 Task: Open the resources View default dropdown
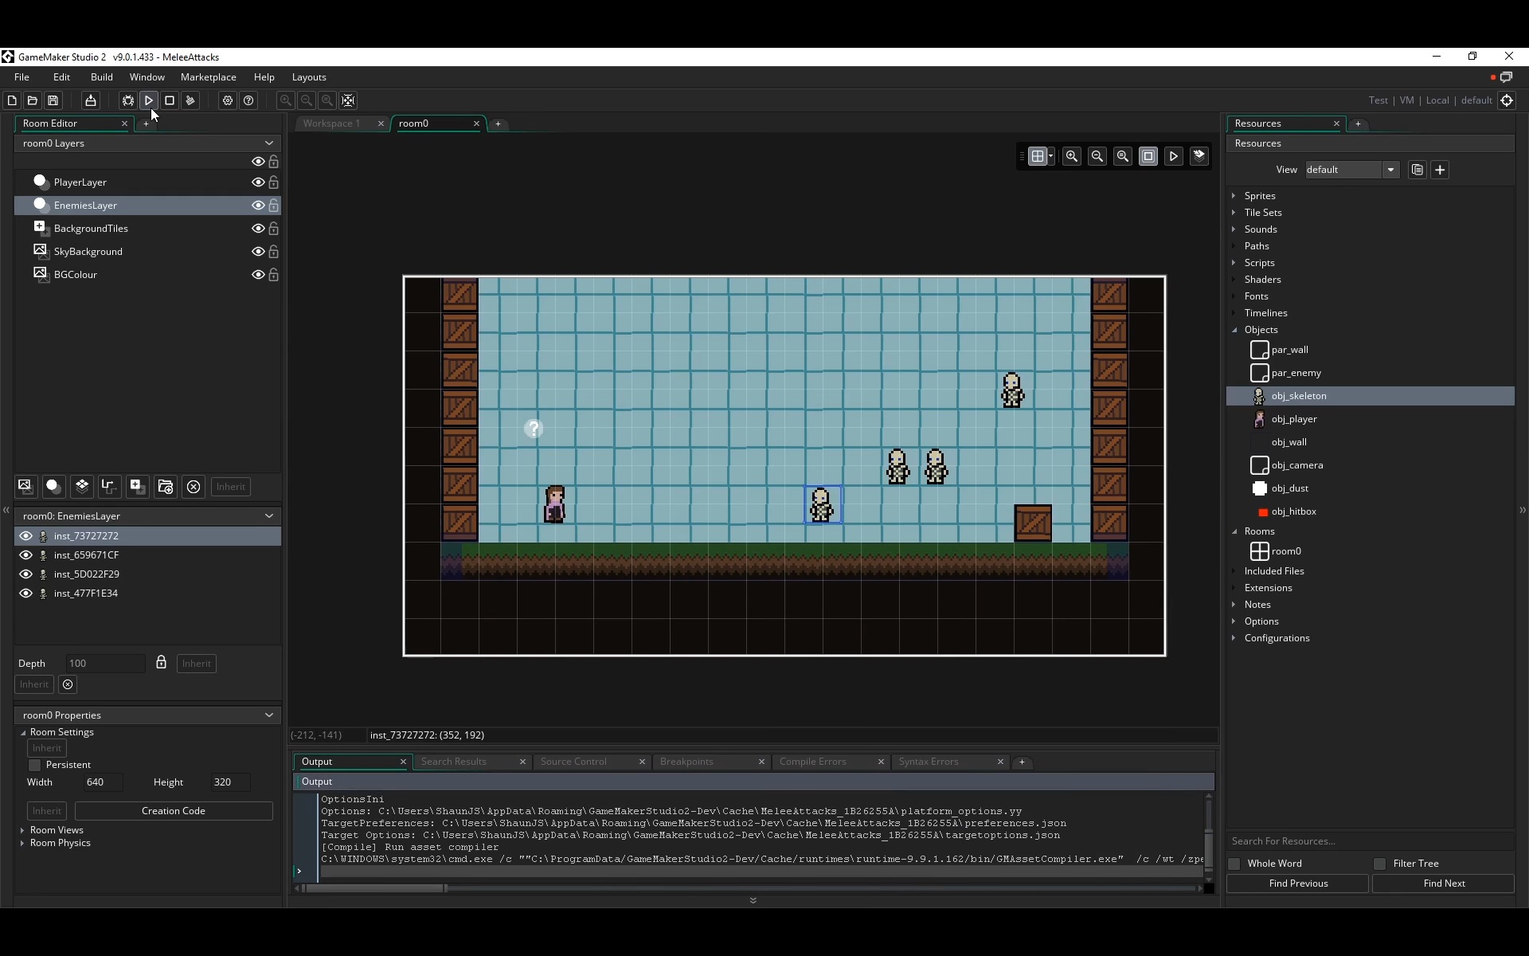(x=1390, y=170)
